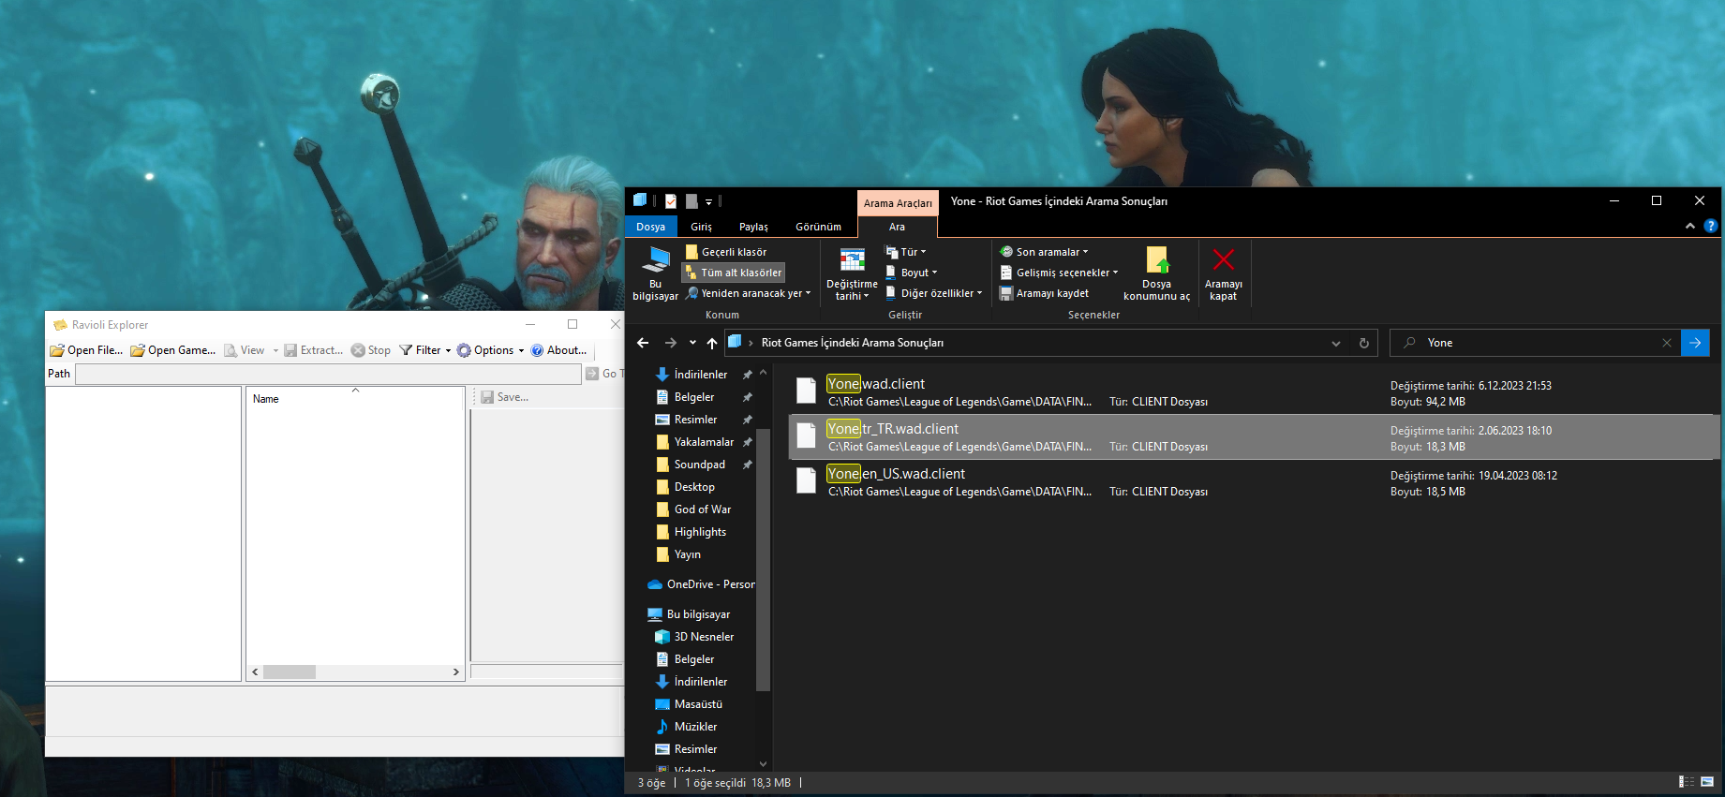Switch to large icons view in status bar
This screenshot has height=797, width=1725.
point(1707,782)
